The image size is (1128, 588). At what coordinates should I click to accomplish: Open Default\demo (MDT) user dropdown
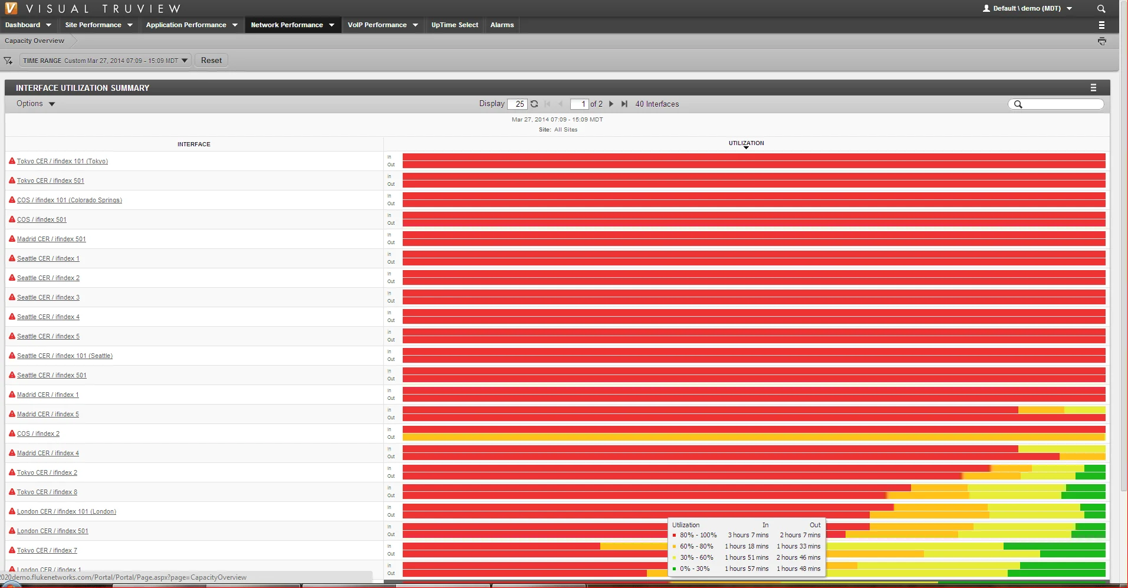1032,8
